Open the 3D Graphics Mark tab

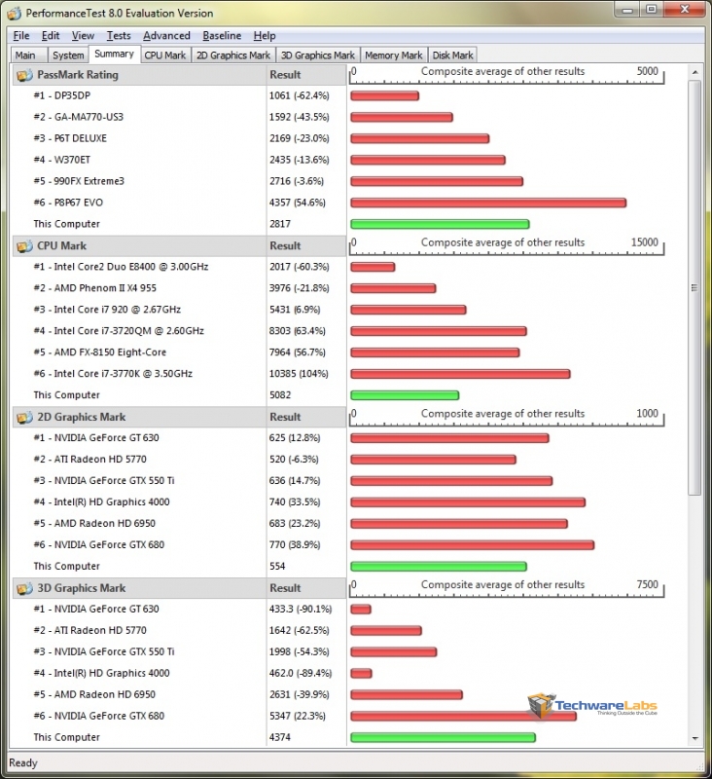317,56
